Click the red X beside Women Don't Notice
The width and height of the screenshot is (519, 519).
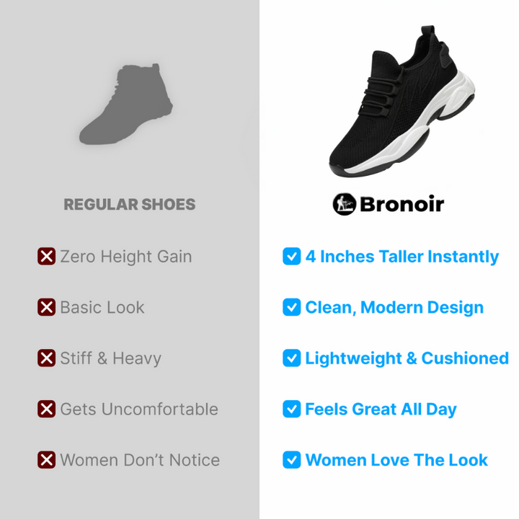pos(46,460)
